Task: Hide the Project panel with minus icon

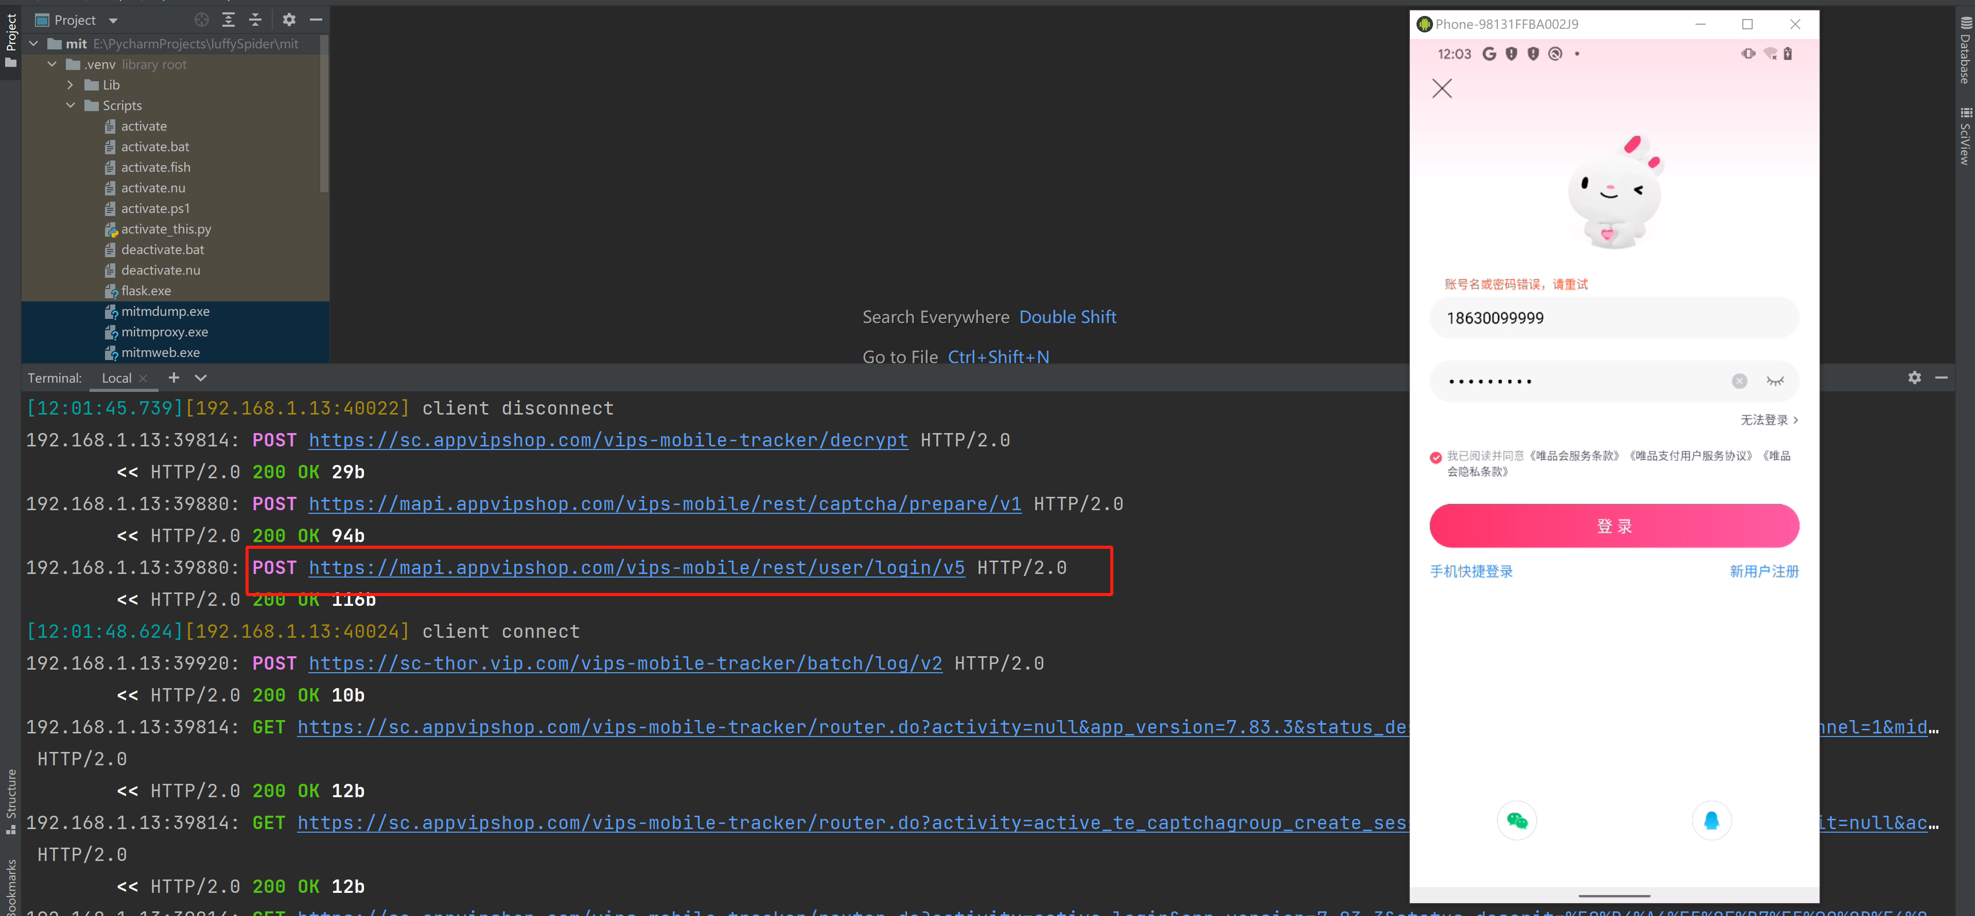Action: 316,20
